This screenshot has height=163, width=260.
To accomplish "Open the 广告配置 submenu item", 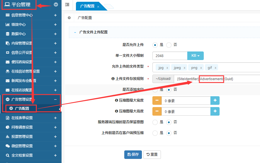I will click(22, 108).
